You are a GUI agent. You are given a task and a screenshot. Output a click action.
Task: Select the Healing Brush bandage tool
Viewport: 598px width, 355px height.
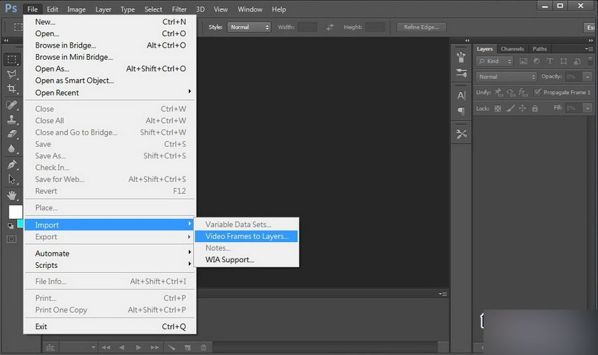tap(12, 104)
